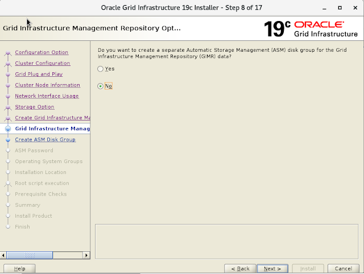Click the installer window title bar text
Image resolution: width=364 pixels, height=274 pixels.
(x=181, y=7)
